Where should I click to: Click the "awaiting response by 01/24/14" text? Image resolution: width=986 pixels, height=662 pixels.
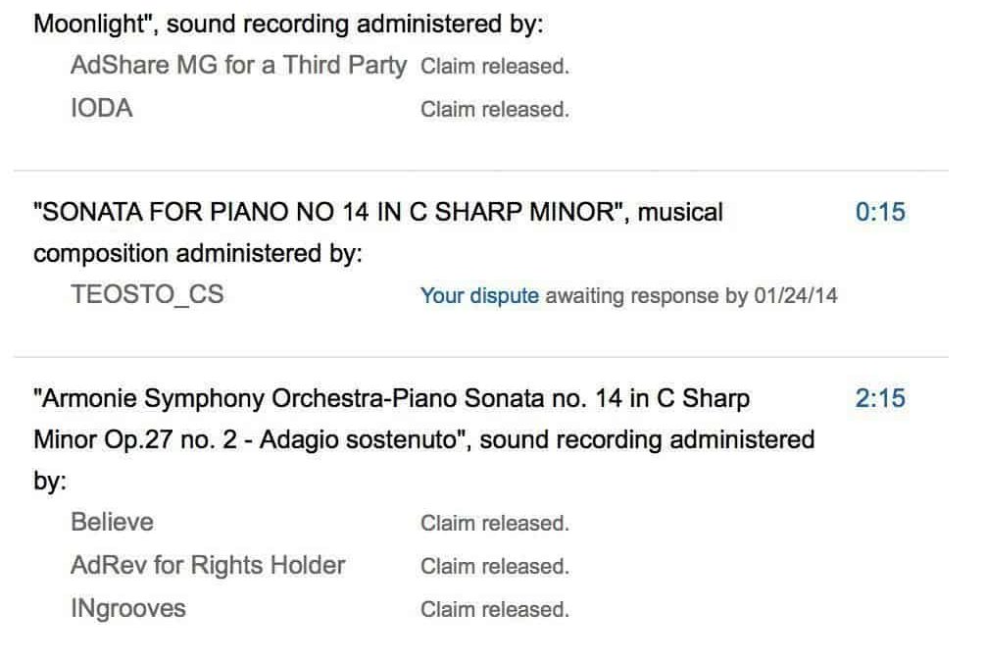pyautogui.click(x=691, y=295)
